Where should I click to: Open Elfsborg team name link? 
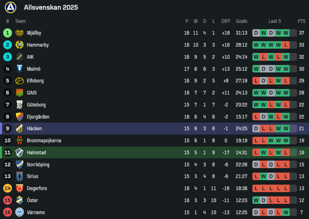tap(35, 81)
